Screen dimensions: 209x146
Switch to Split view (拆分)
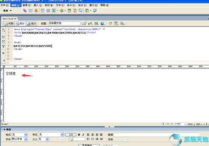20,24
